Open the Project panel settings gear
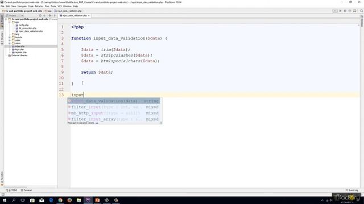This screenshot has width=364, height=204. click(x=49, y=15)
